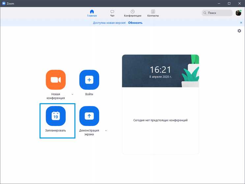
Task: Click the Запланировать label
Action: click(55, 130)
